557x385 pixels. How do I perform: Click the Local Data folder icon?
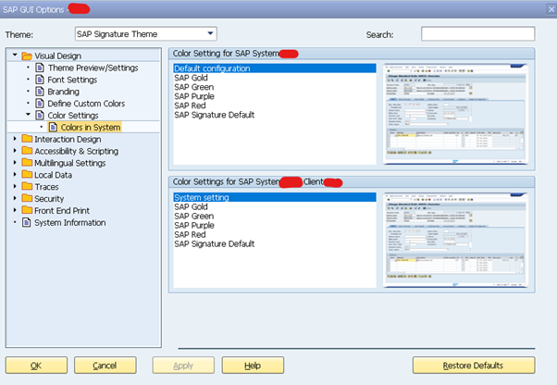[x=27, y=174]
